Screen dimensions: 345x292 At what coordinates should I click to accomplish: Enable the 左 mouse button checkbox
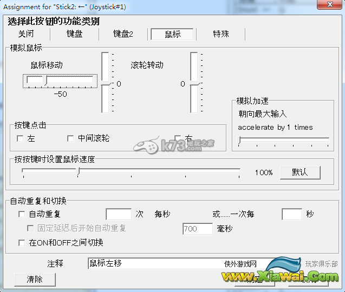click(20, 138)
